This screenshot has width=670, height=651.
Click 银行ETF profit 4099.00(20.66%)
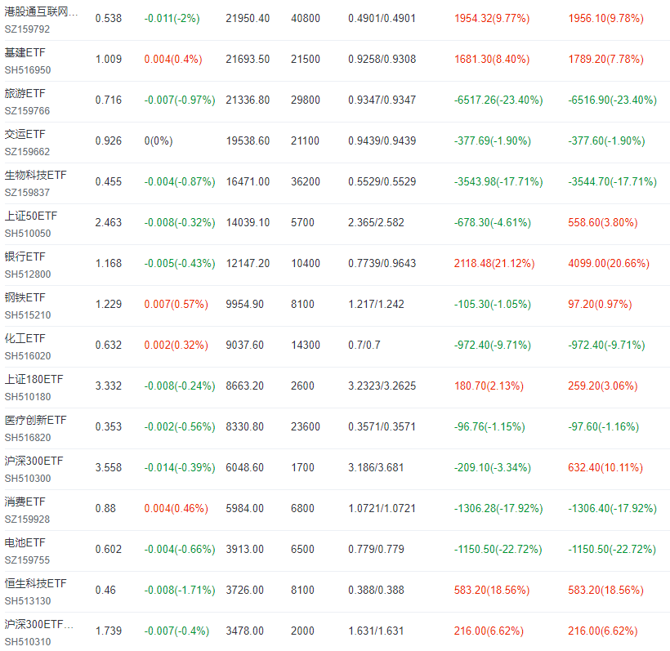pyautogui.click(x=609, y=263)
